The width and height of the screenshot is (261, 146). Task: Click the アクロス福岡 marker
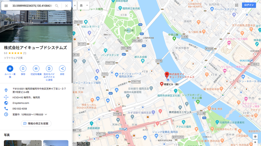[x=184, y=122]
